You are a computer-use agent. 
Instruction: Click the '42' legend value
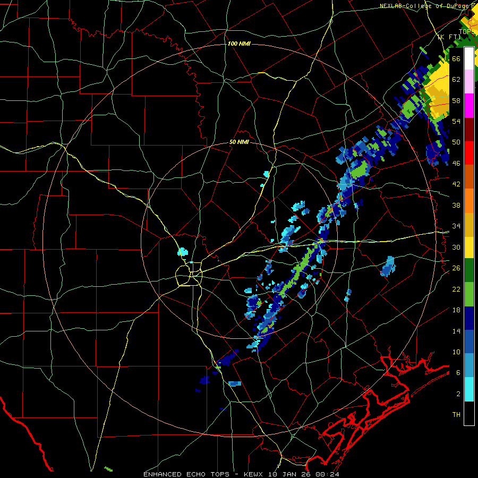456,184
